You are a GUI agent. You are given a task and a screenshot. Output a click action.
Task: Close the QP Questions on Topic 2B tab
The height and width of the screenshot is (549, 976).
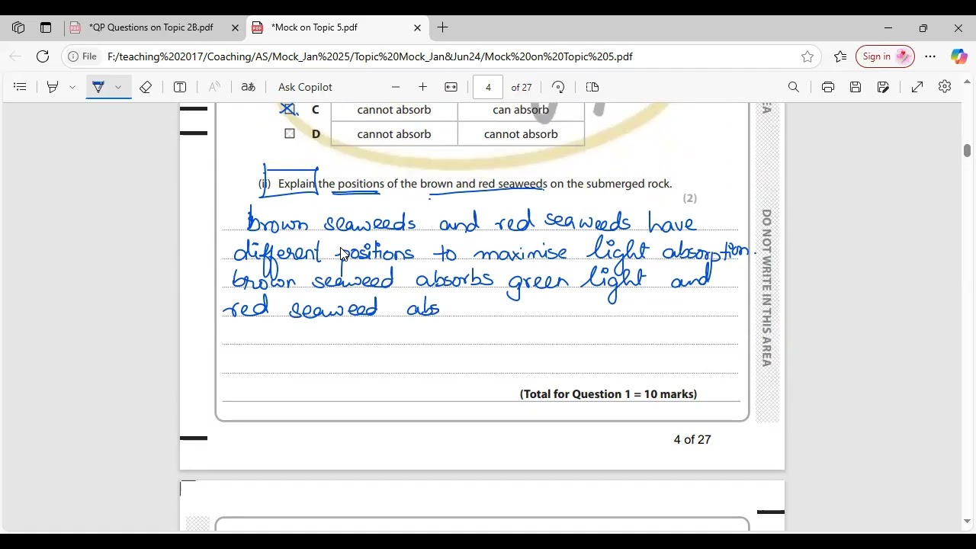click(x=235, y=27)
